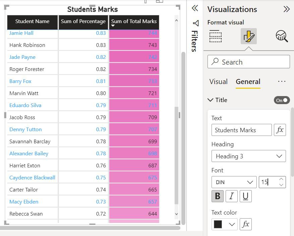Click the fx button beside text color
Viewport: 294px width, 236px height.
pos(246,224)
